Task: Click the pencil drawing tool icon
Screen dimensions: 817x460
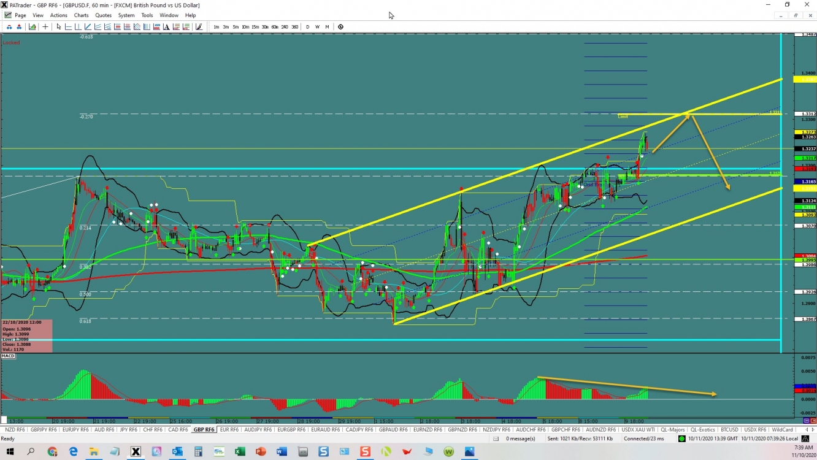Action: click(x=199, y=27)
